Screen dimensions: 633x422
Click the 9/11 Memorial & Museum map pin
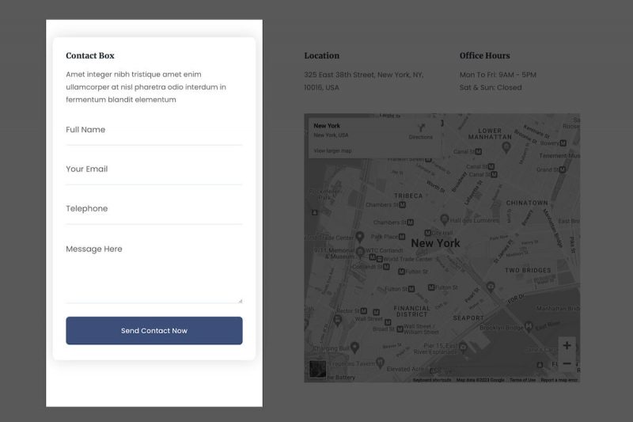[x=361, y=253]
